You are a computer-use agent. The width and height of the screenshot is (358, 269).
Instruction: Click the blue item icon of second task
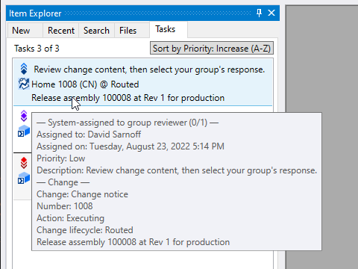pos(24,131)
